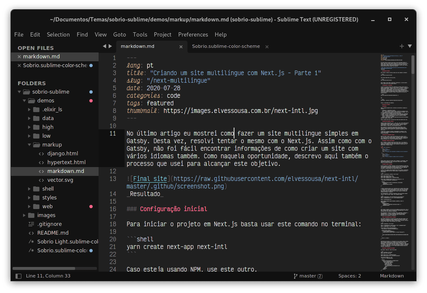Click the Sobrio Light color scheme file icon
Viewport: 427px width, 293px height.
pyautogui.click(x=31, y=242)
